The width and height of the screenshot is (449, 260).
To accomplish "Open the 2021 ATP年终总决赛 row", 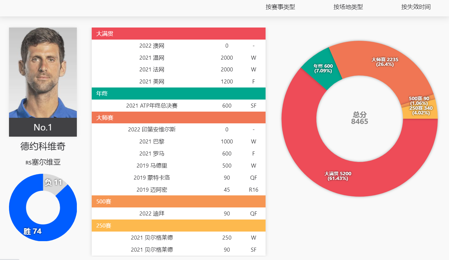I will click(178, 106).
